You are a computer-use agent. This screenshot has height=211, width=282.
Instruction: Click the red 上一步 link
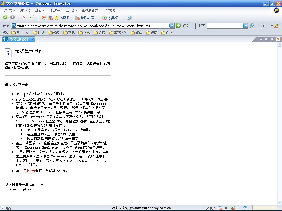point(31,171)
